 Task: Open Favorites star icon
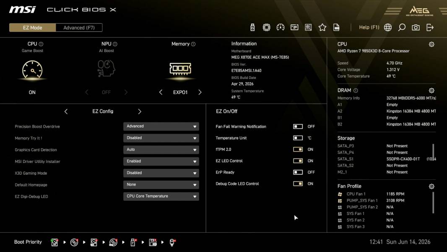(322, 27)
